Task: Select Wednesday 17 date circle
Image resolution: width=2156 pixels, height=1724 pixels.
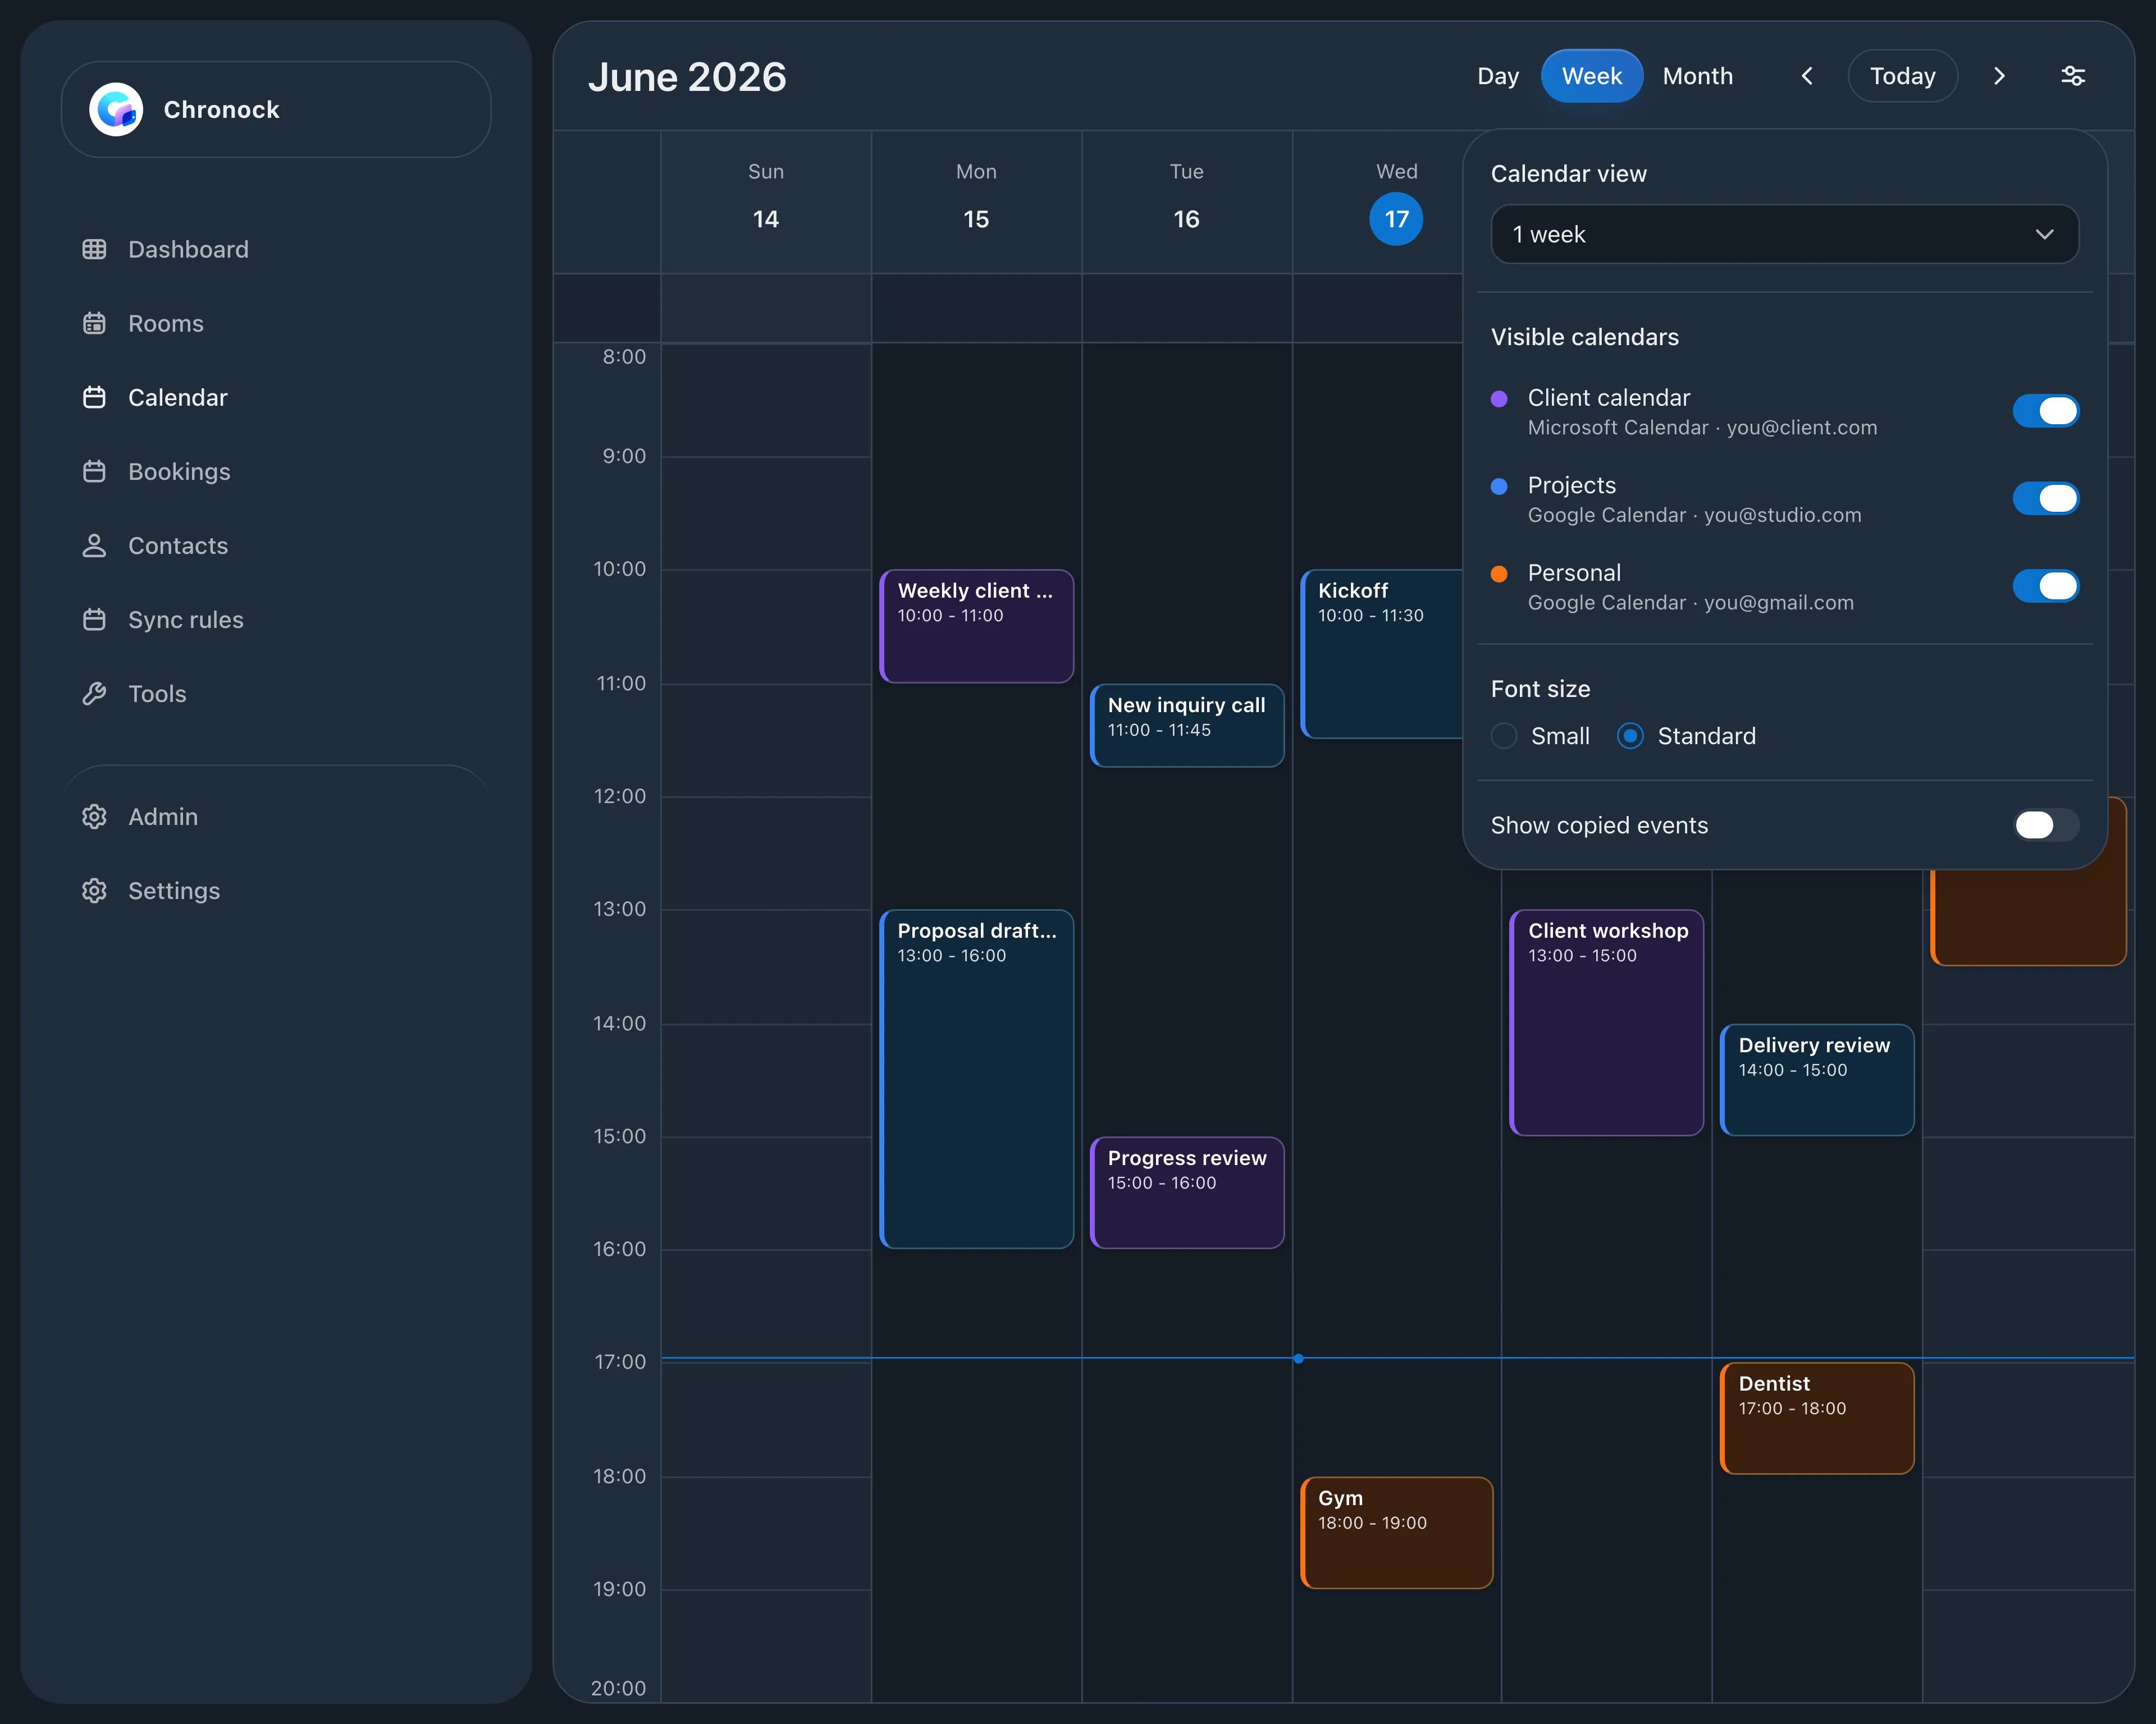Action: click(1396, 219)
